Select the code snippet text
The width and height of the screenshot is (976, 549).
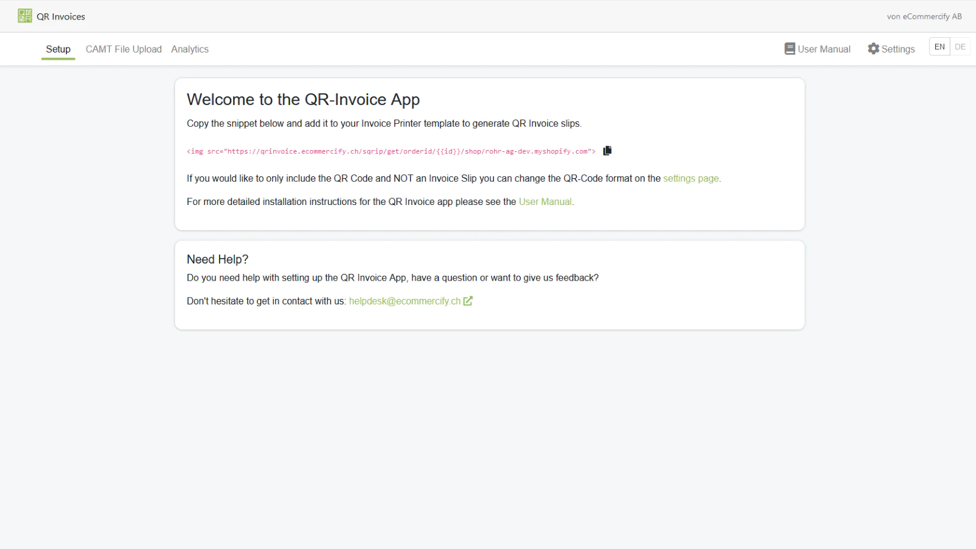(392, 151)
